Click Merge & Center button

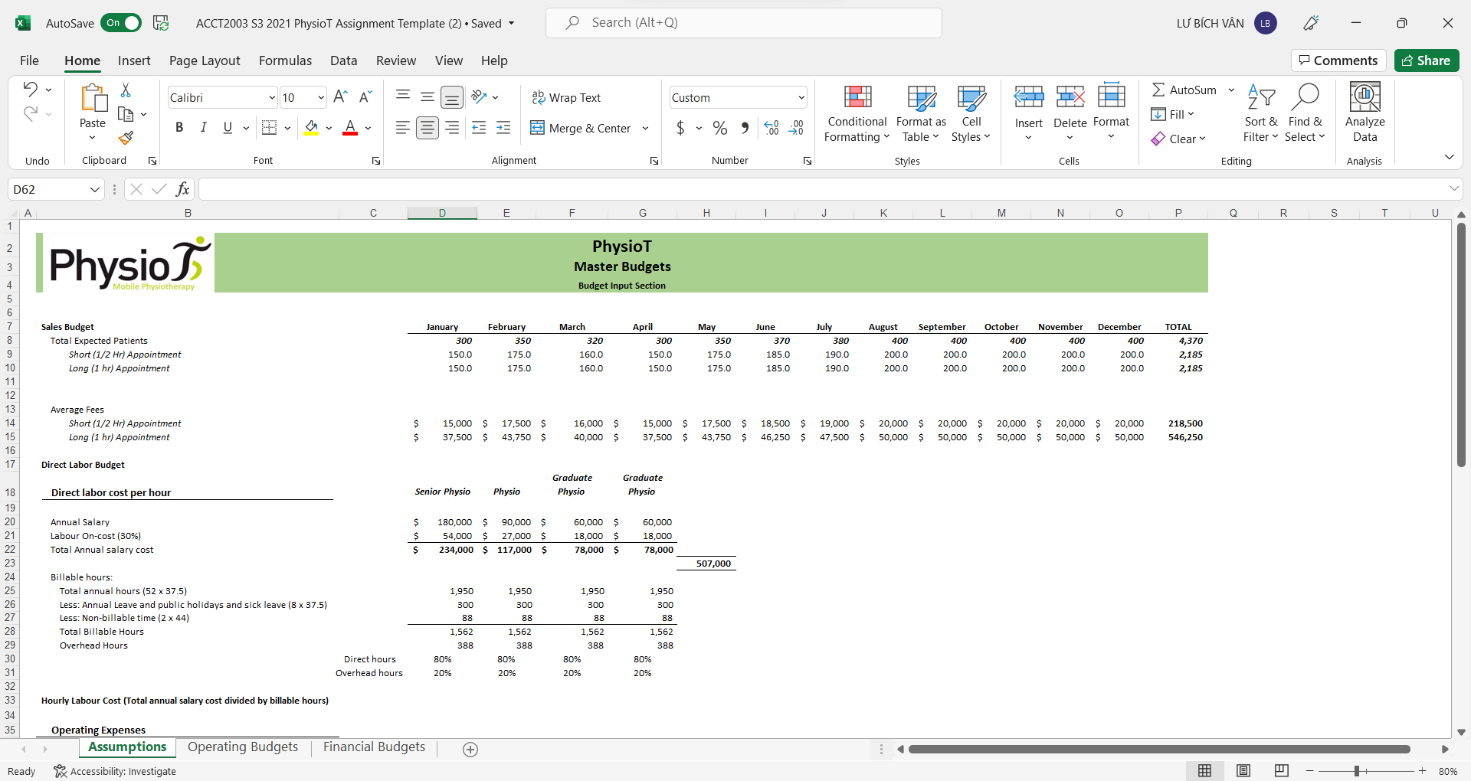(x=581, y=129)
